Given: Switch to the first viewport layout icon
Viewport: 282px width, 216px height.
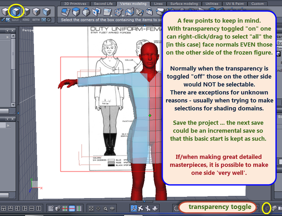Looking at the screenshot, I should click(x=4, y=209).
